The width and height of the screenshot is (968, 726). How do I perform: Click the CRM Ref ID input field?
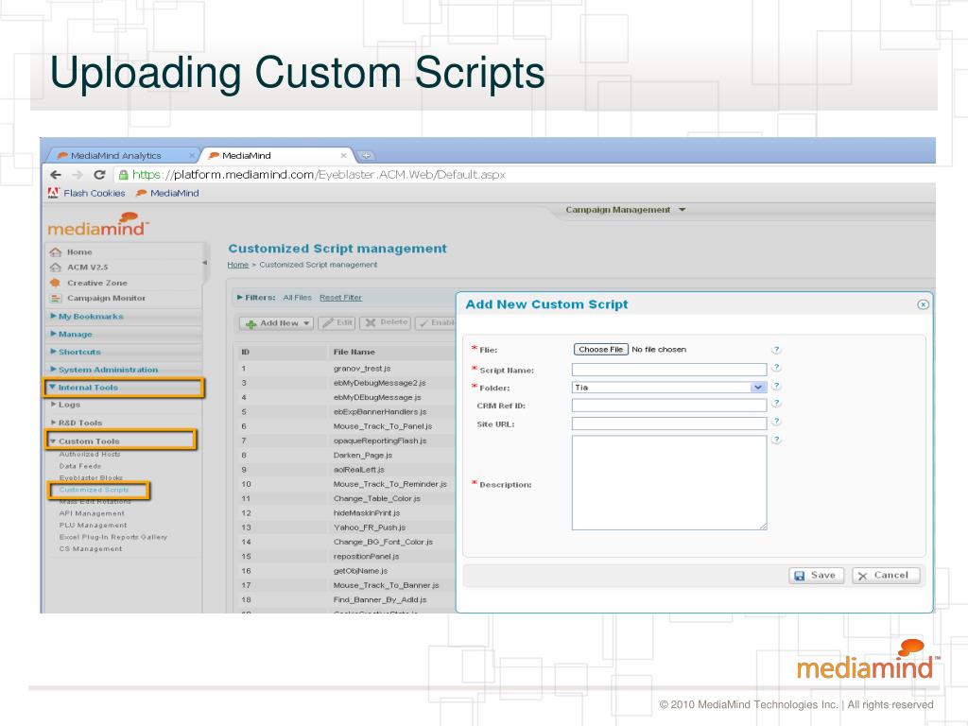click(669, 406)
